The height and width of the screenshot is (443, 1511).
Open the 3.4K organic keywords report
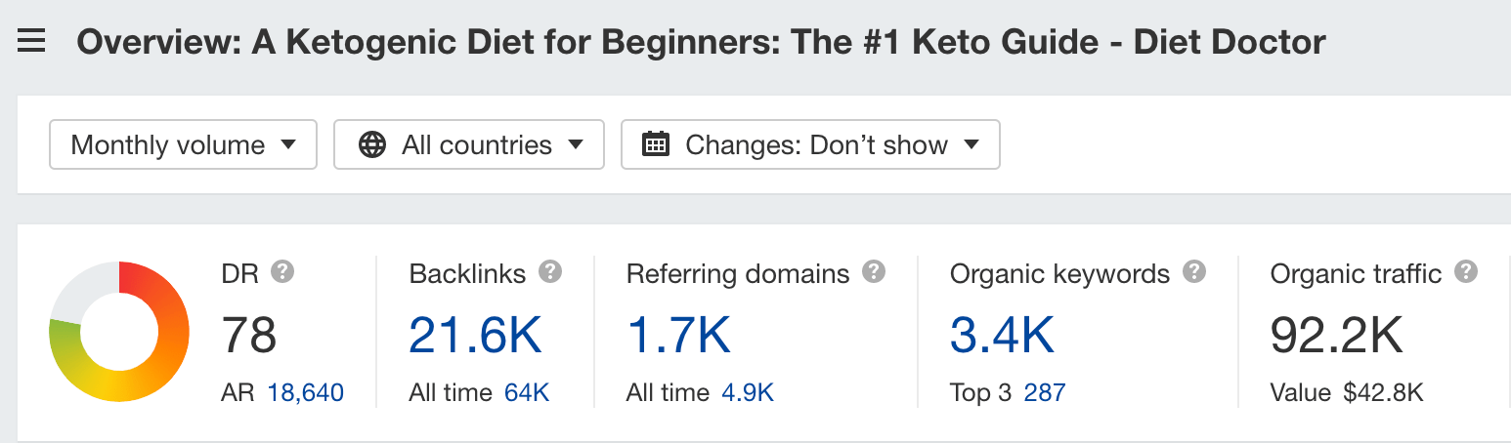[1002, 335]
